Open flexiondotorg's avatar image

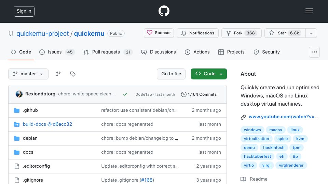19,94
